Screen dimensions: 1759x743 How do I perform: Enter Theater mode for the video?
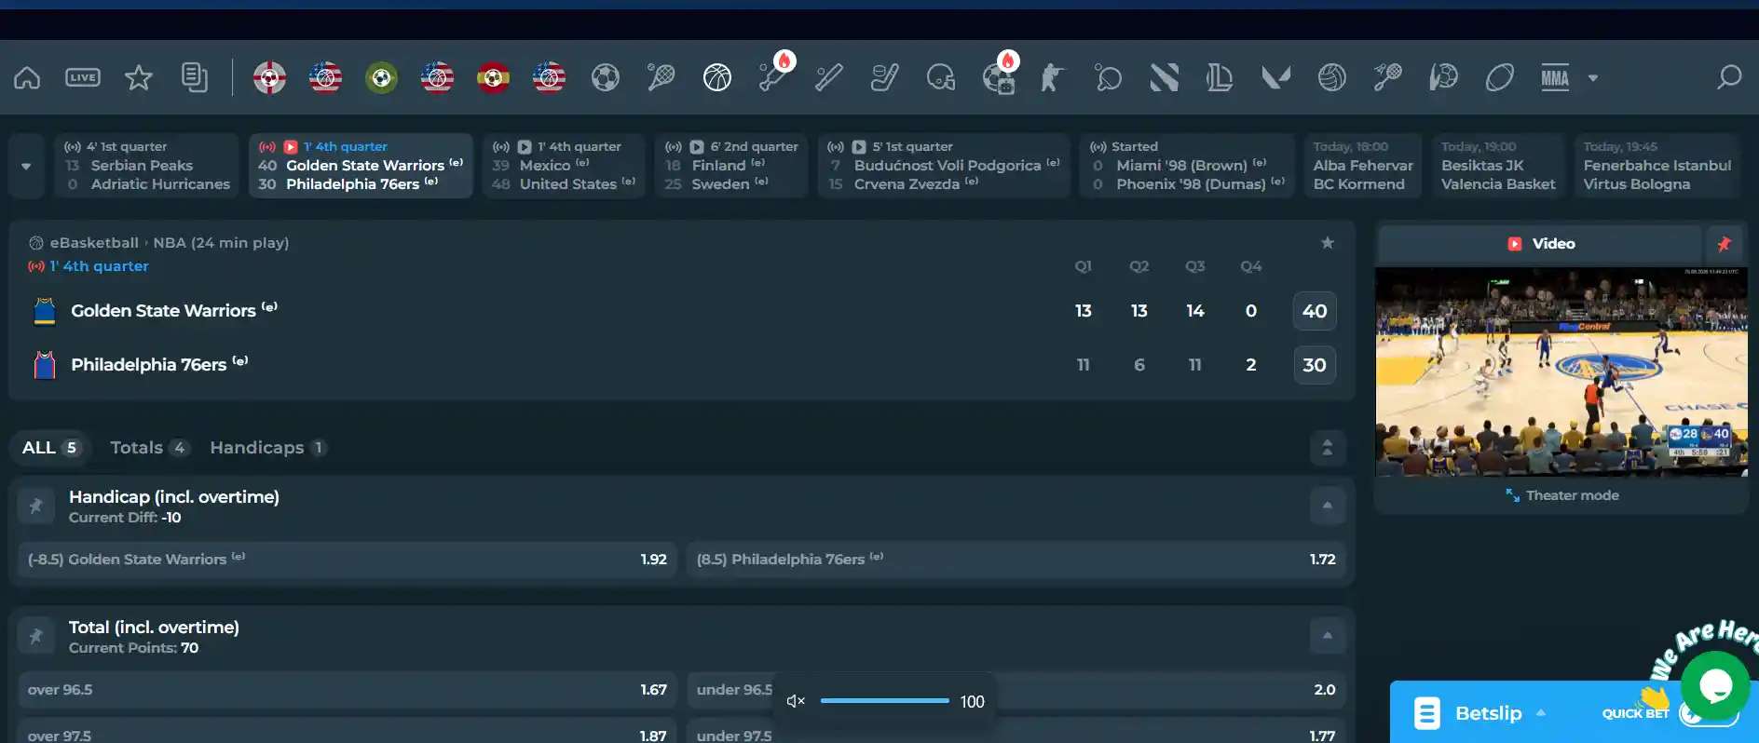pos(1562,495)
